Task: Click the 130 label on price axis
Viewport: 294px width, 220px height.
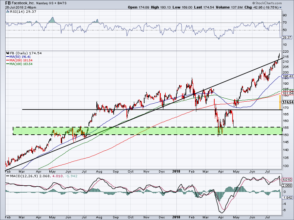Action: click(x=286, y=166)
